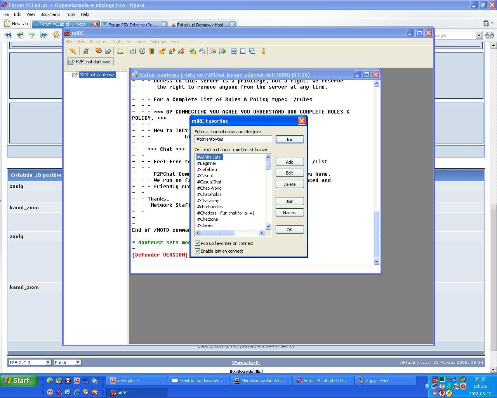Click channel list vertical scrollbar thumb
This screenshot has height=398, width=497.
268,165
